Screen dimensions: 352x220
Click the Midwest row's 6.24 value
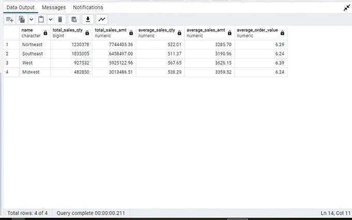click(x=261, y=72)
